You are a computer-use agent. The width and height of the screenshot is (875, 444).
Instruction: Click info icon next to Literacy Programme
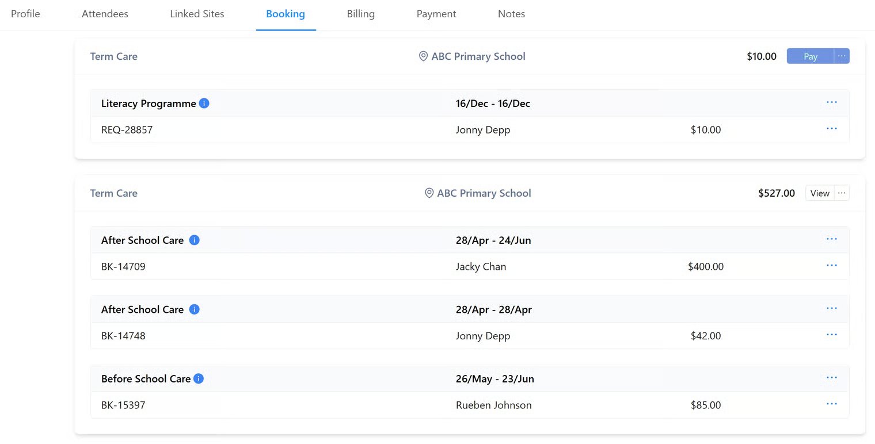[204, 104]
